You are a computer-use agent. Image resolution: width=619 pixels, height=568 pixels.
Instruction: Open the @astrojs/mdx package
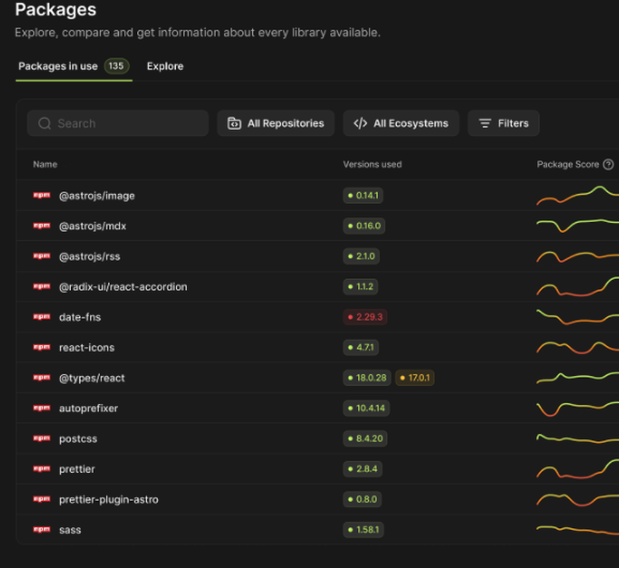(x=92, y=226)
